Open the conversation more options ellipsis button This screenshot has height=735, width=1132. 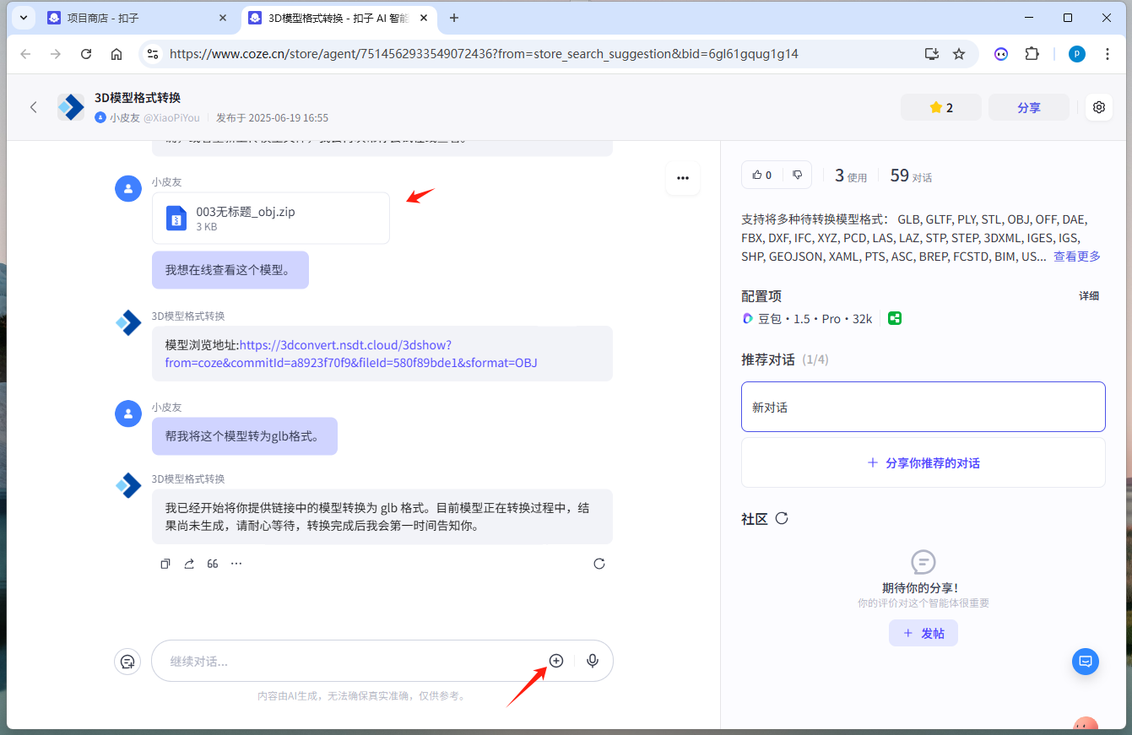[683, 178]
